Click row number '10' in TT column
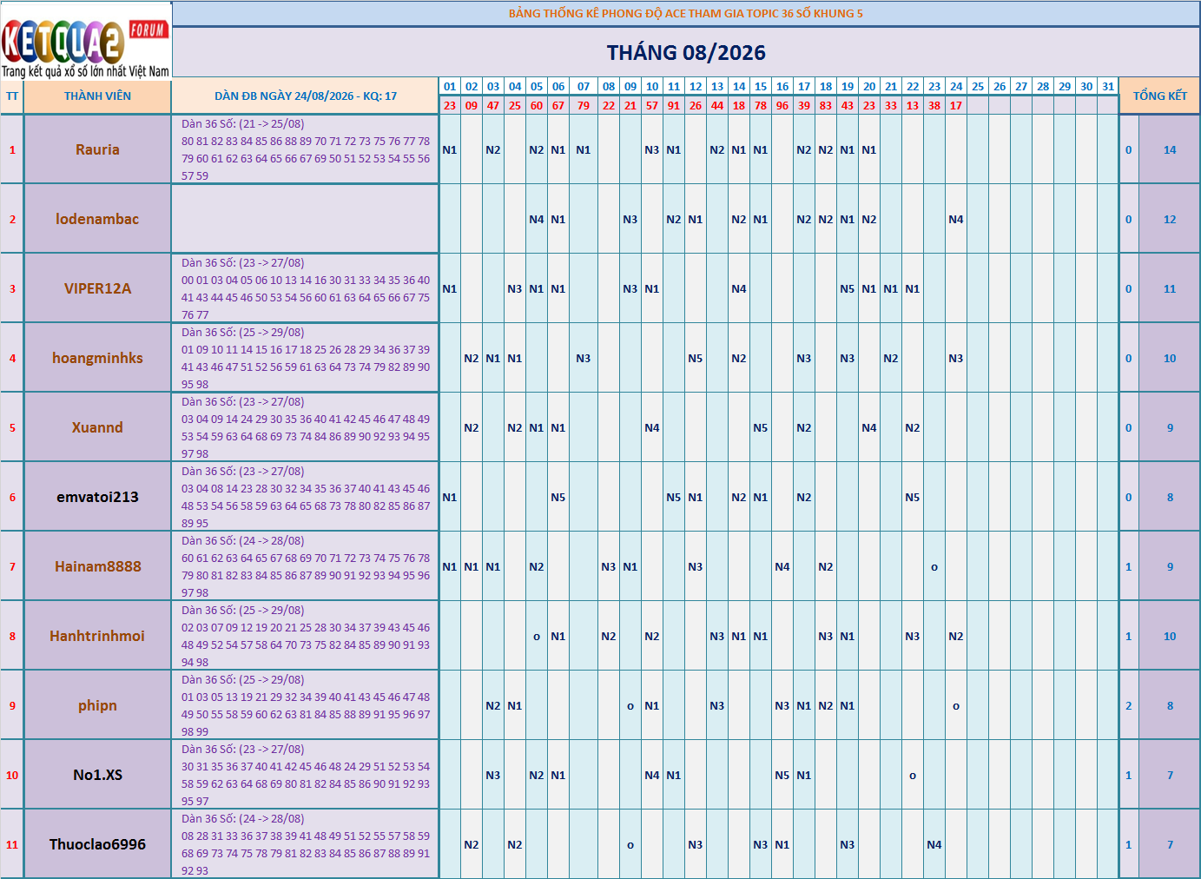The width and height of the screenshot is (1201, 879). [12, 775]
